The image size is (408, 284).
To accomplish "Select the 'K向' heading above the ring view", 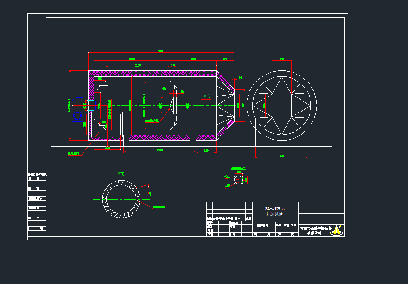I will [x=121, y=174].
